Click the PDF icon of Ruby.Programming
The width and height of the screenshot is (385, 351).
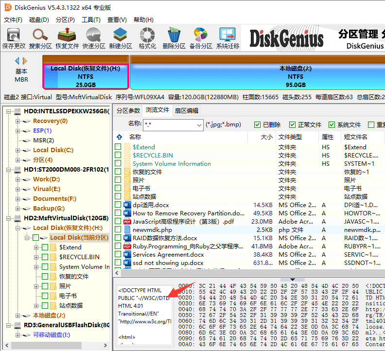point(127,246)
